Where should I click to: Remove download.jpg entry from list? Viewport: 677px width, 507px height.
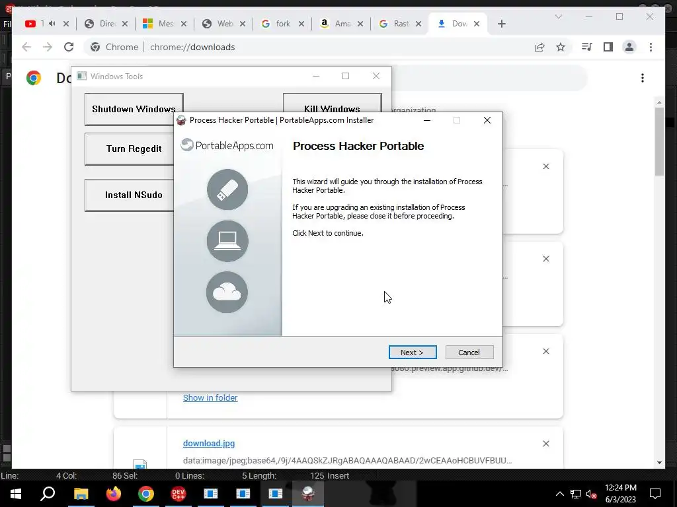click(545, 444)
